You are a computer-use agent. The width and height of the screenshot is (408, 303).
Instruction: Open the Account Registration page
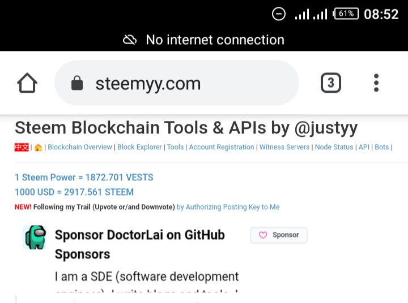222,147
